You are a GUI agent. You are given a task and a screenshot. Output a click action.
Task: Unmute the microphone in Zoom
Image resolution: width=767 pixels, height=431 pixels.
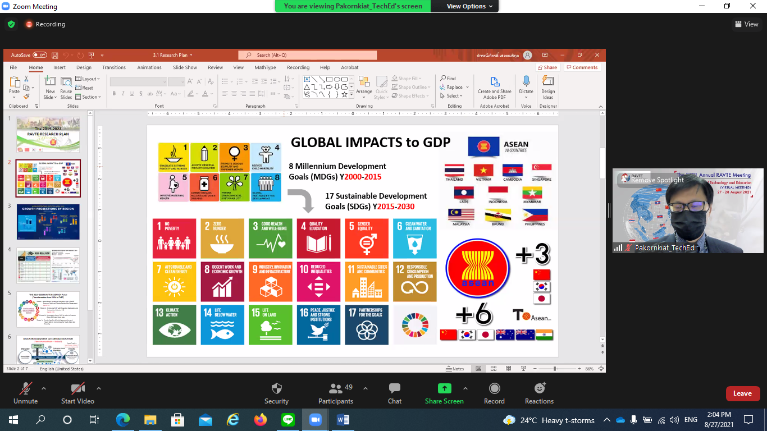(x=25, y=392)
